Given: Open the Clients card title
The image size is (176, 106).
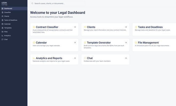Looking at the screenshot, I should click(91, 27).
